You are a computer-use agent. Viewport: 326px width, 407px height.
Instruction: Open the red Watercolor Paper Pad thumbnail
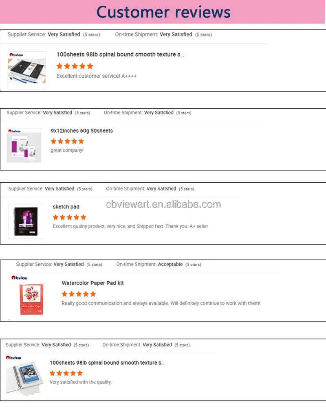(31, 299)
